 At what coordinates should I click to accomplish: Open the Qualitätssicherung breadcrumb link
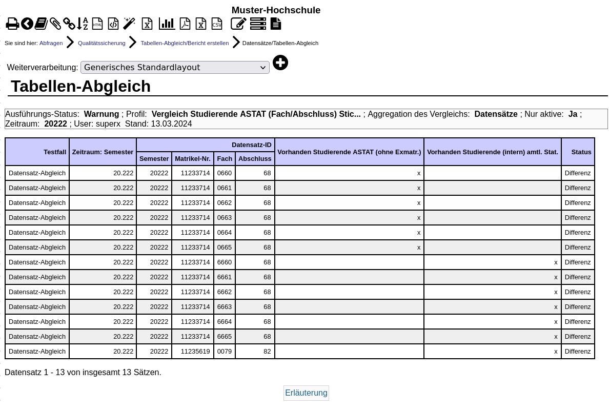point(101,43)
